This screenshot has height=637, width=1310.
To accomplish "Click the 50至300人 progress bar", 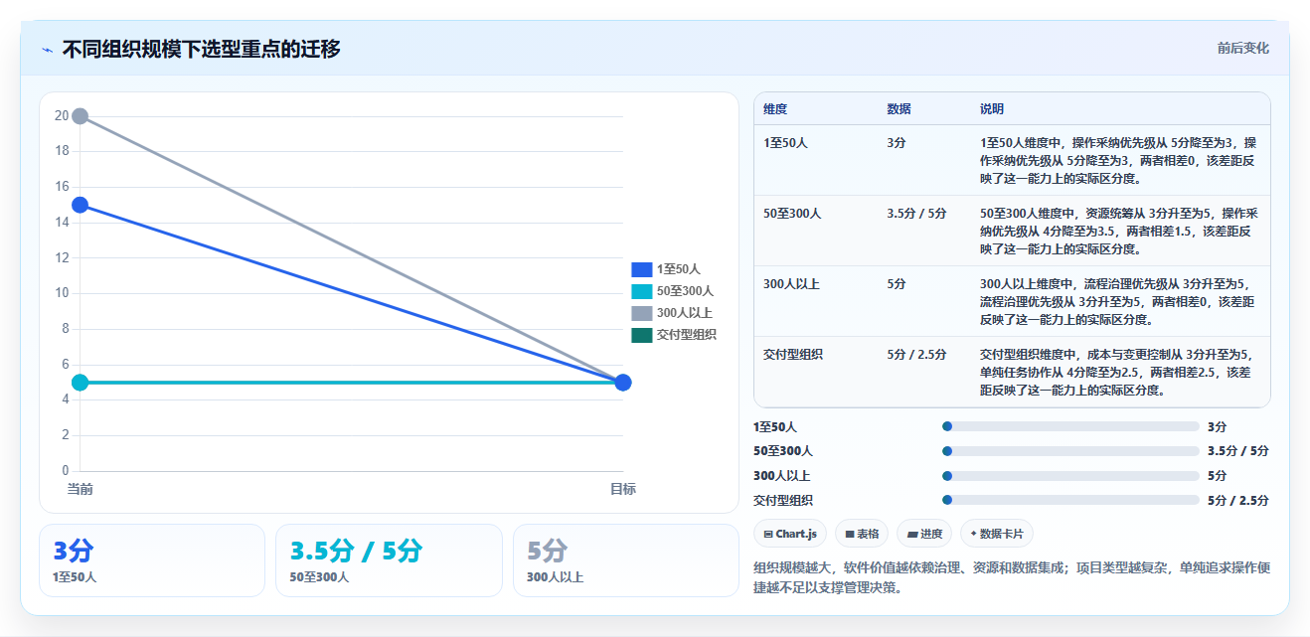I will [x=1070, y=451].
